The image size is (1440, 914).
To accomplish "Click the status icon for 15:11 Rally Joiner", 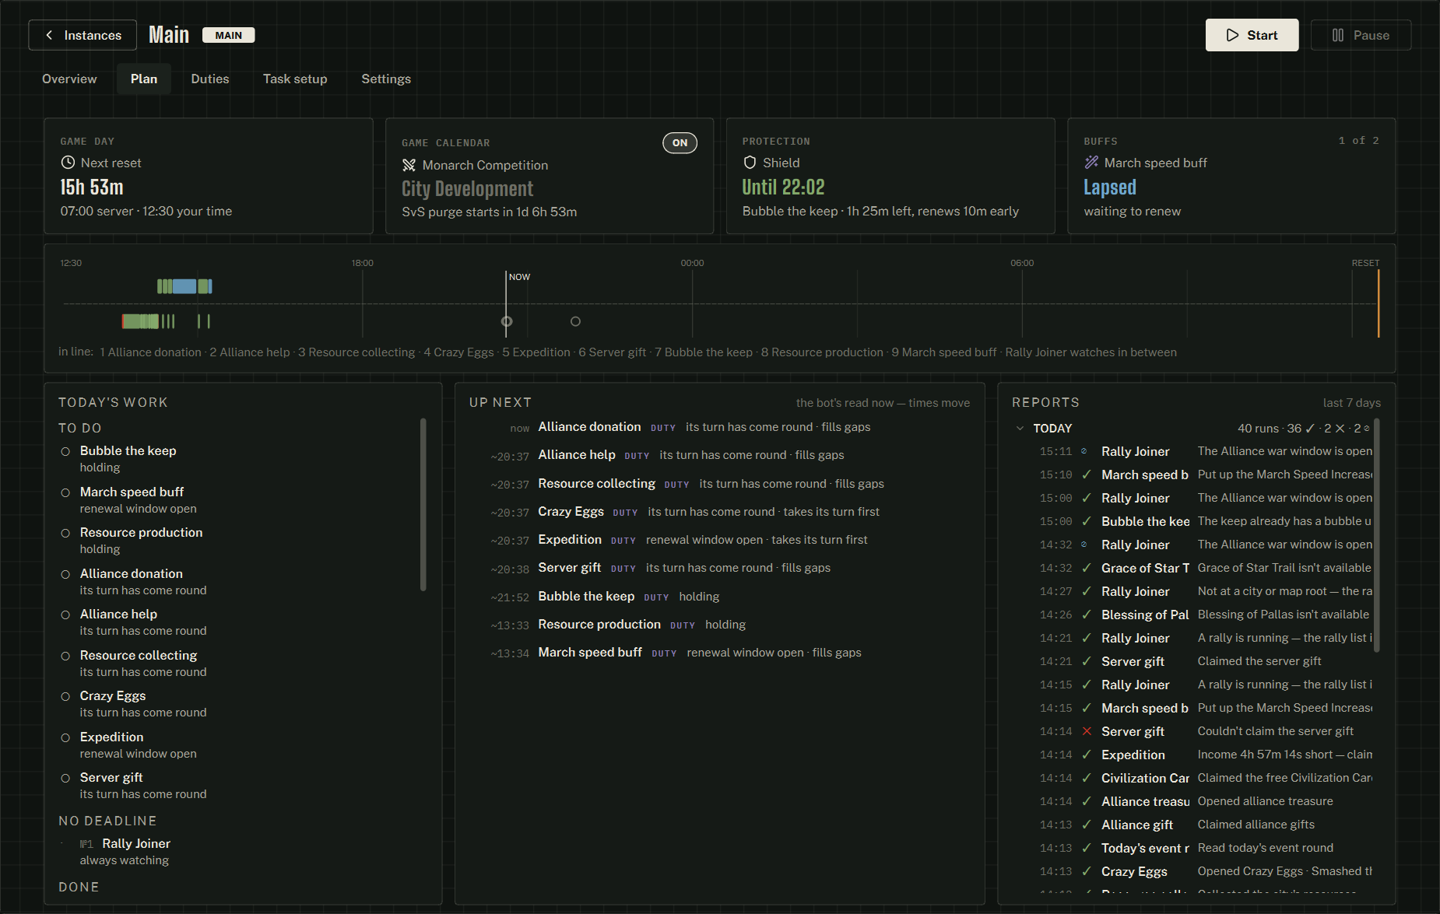I will coord(1084,451).
